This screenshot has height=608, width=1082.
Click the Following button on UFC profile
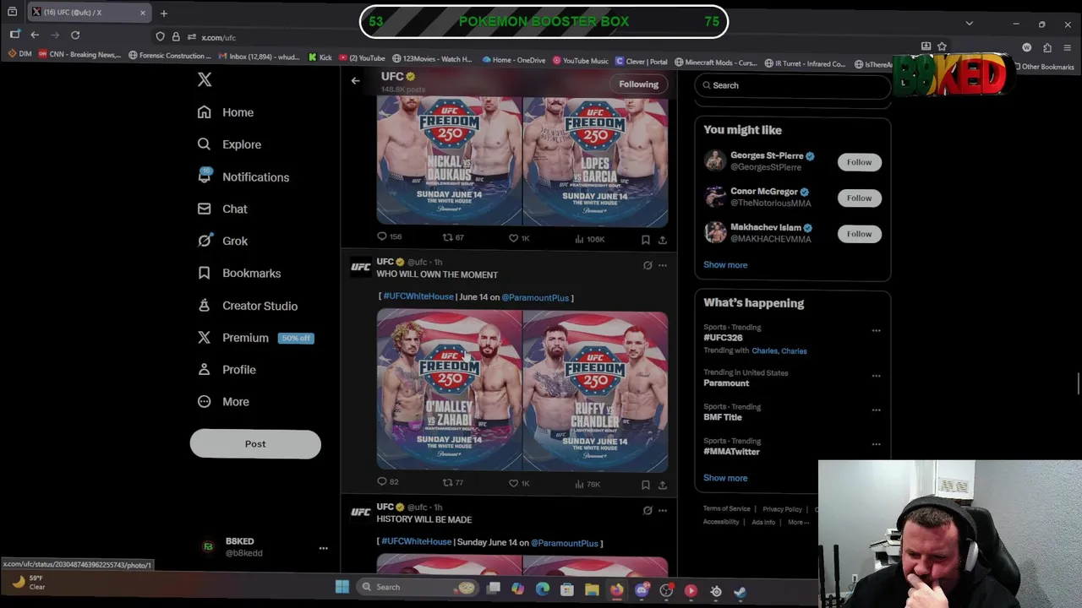tap(638, 84)
